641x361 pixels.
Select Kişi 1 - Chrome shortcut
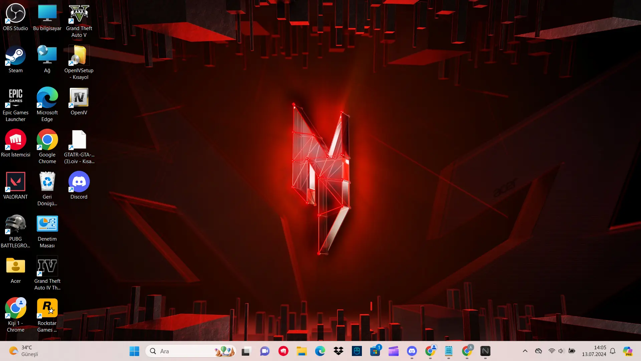[15, 316]
